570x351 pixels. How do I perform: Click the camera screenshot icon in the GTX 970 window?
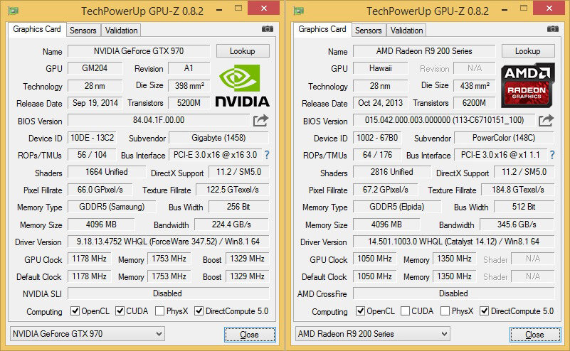[x=268, y=29]
